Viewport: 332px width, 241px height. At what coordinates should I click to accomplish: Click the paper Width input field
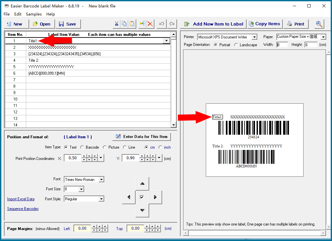(282, 45)
